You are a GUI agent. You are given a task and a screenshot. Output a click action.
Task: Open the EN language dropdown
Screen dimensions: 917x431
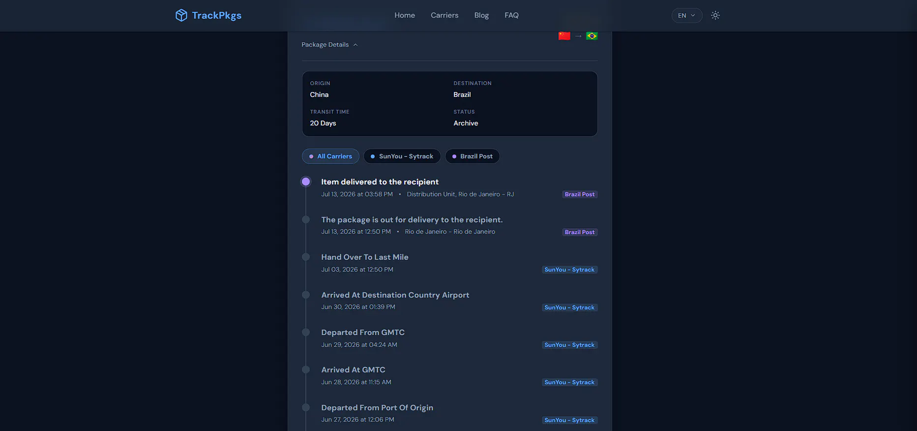pyautogui.click(x=687, y=15)
